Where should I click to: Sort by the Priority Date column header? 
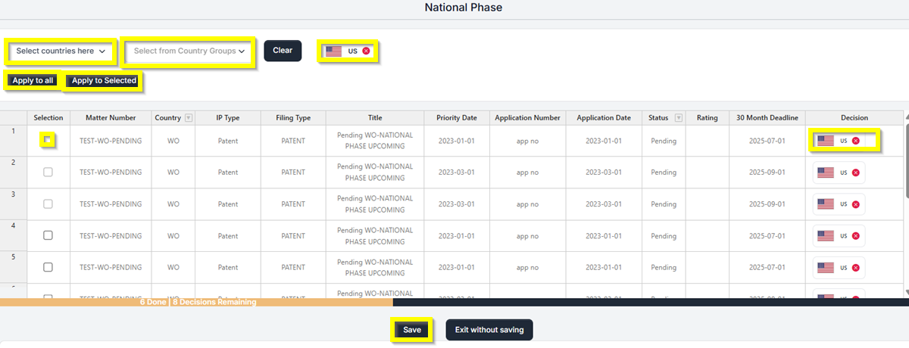pyautogui.click(x=456, y=118)
